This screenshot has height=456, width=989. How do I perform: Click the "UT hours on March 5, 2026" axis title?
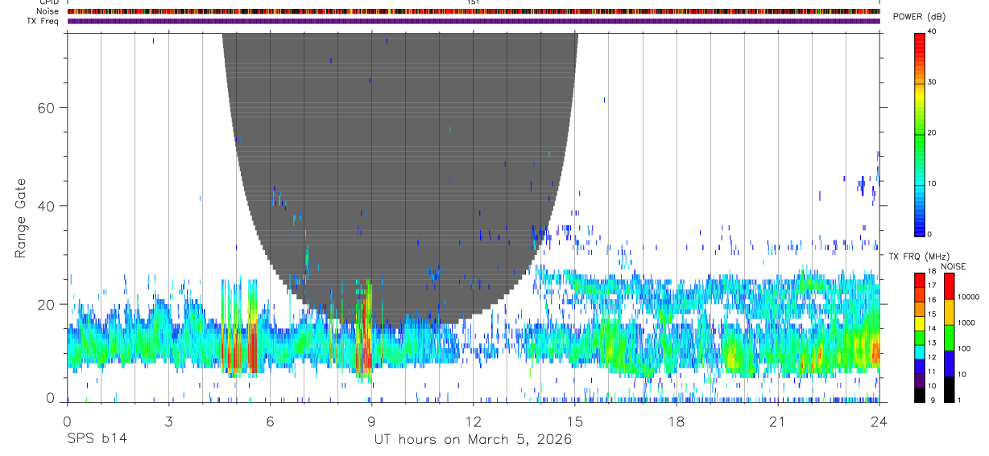coord(473,439)
